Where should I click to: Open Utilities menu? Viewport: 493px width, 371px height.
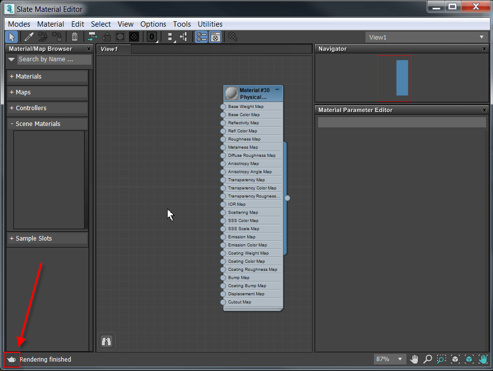210,24
